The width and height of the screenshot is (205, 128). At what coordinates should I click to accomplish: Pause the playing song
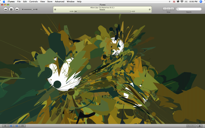point(11,9)
